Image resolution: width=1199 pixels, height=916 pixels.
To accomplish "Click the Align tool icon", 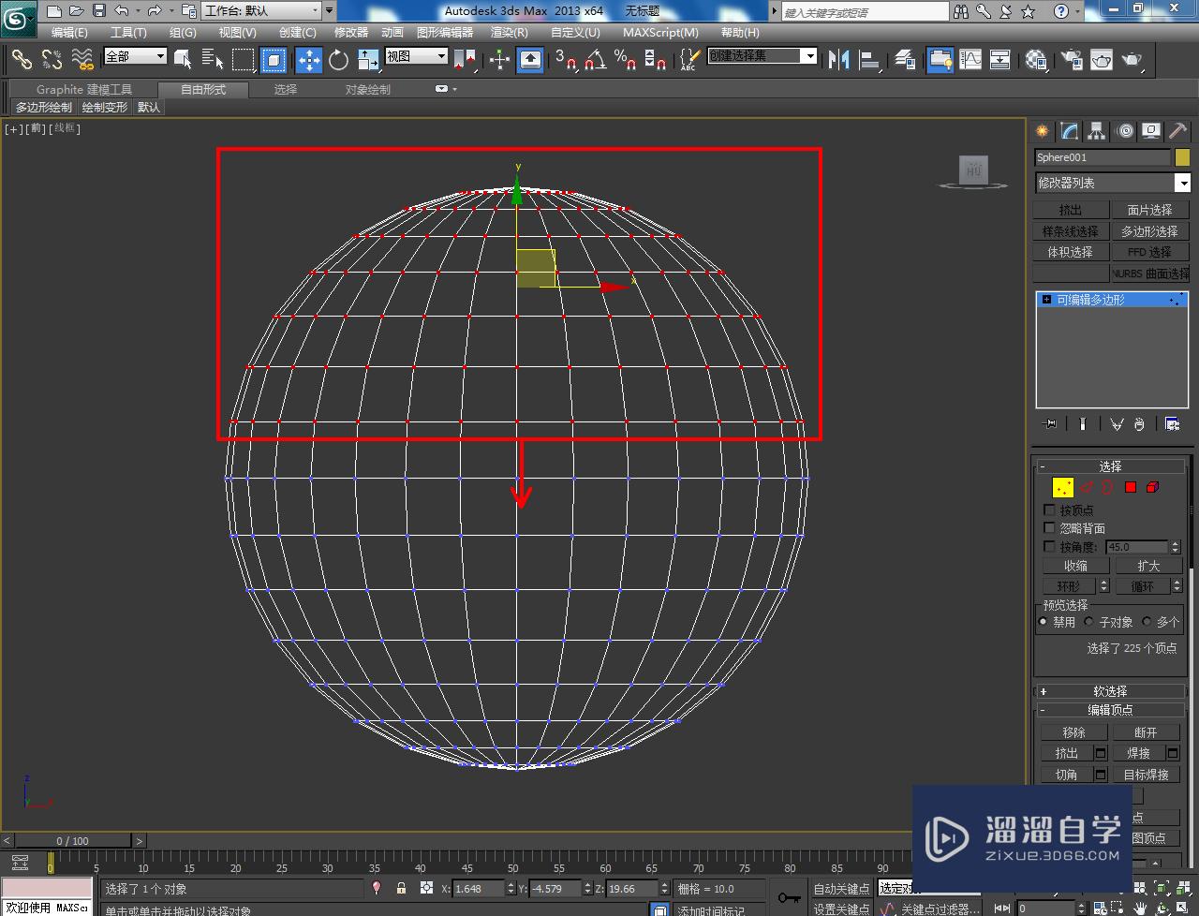I will pyautogui.click(x=870, y=60).
